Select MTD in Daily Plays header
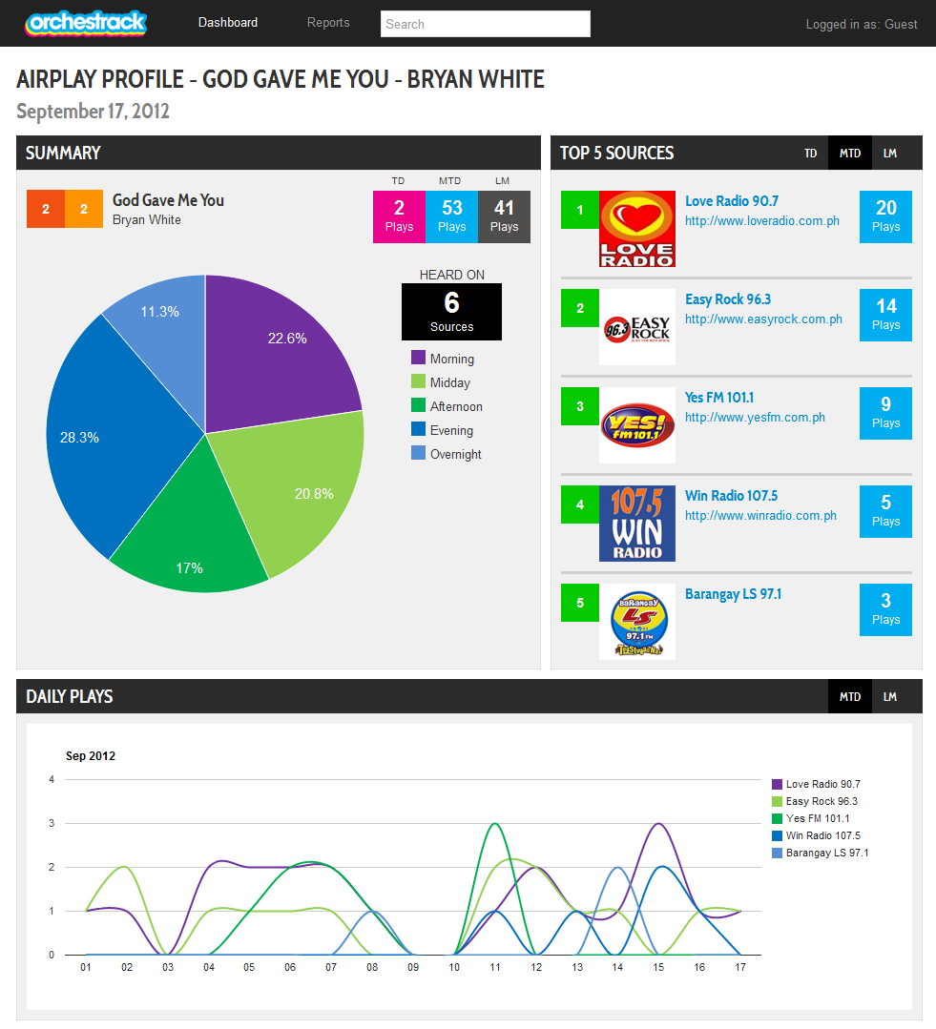The image size is (936, 1029). point(850,696)
